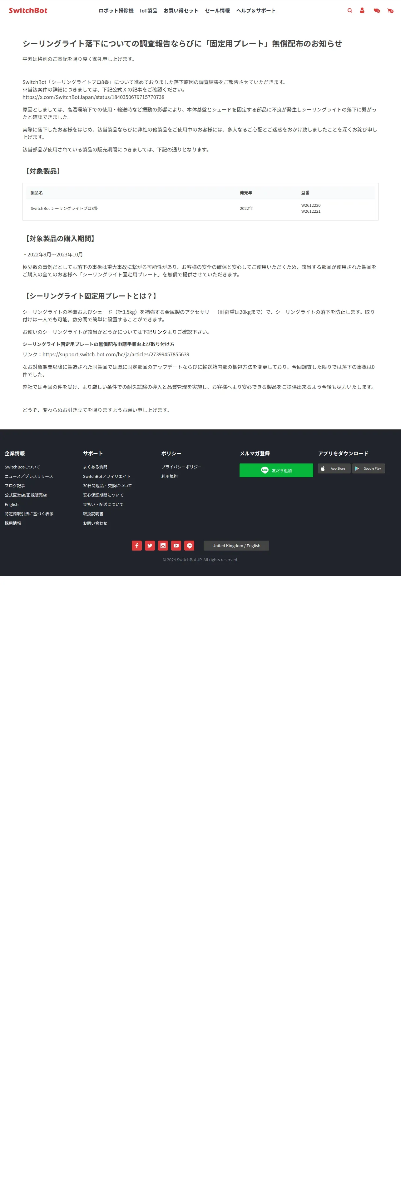Open 安心保証期間について footer link
401x1203 pixels.
103,495
